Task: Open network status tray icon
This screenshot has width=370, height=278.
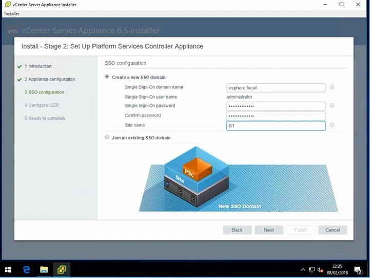Action: [311, 270]
